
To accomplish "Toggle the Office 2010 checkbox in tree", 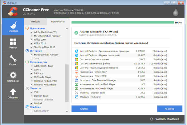I will coord(31,43).
